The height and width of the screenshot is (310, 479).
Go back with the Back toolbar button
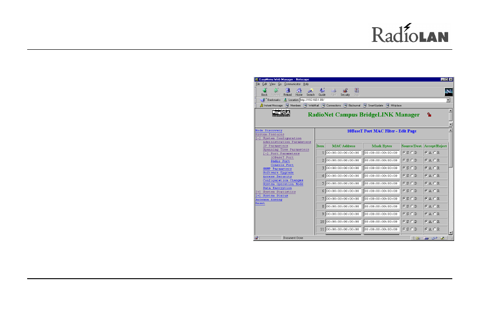264,92
